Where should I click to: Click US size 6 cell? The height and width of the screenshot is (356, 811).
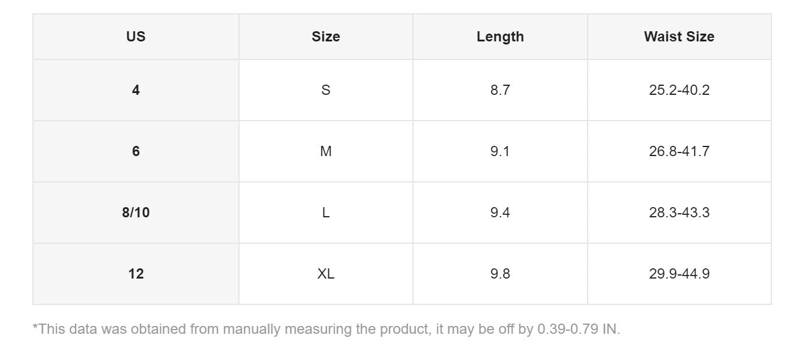pyautogui.click(x=136, y=151)
